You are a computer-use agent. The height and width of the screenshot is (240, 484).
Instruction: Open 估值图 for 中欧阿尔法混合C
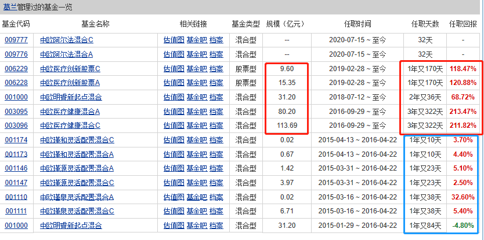point(174,40)
